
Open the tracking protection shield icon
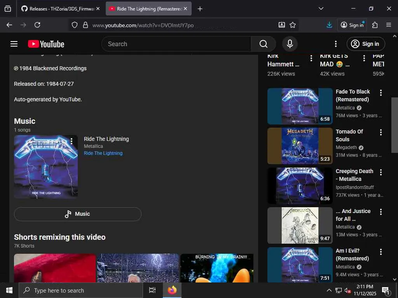click(x=74, y=25)
